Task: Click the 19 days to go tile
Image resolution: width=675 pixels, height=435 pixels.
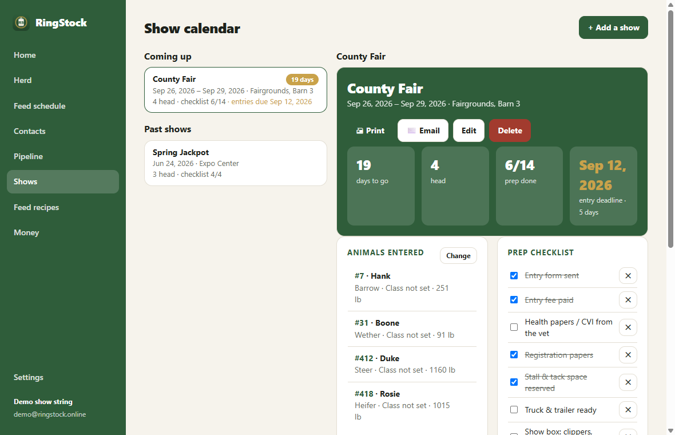Action: (x=381, y=186)
